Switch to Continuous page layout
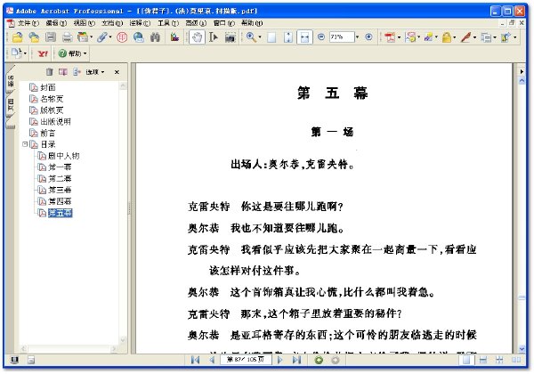The height and width of the screenshot is (374, 534). tap(483, 360)
